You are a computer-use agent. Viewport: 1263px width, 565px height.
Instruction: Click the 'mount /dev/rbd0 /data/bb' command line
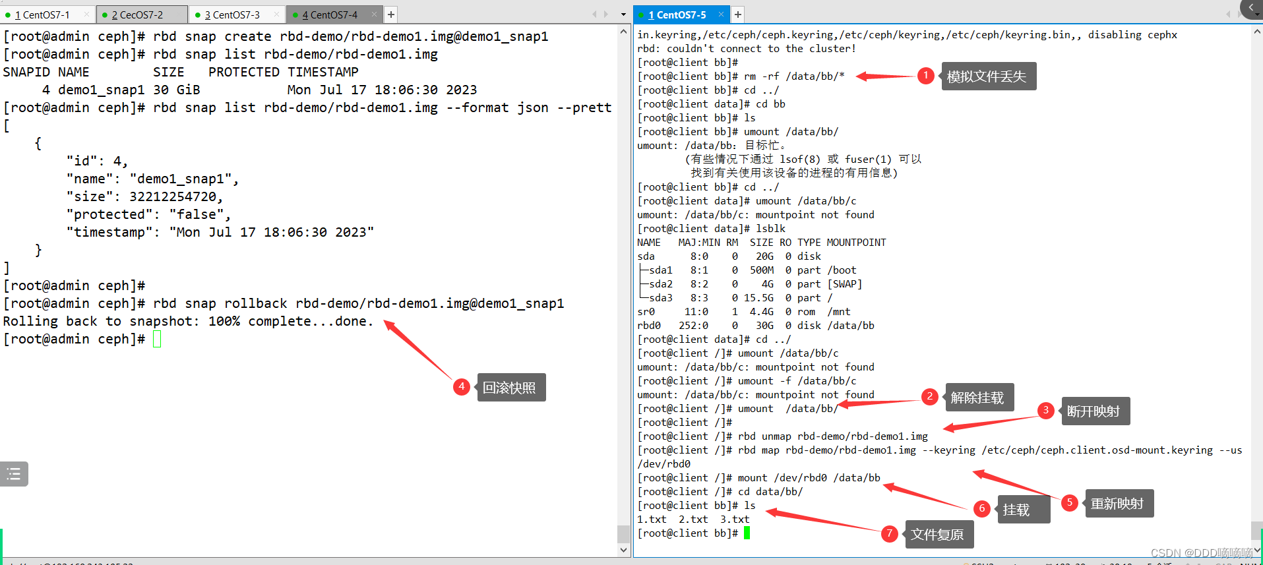[758, 477]
